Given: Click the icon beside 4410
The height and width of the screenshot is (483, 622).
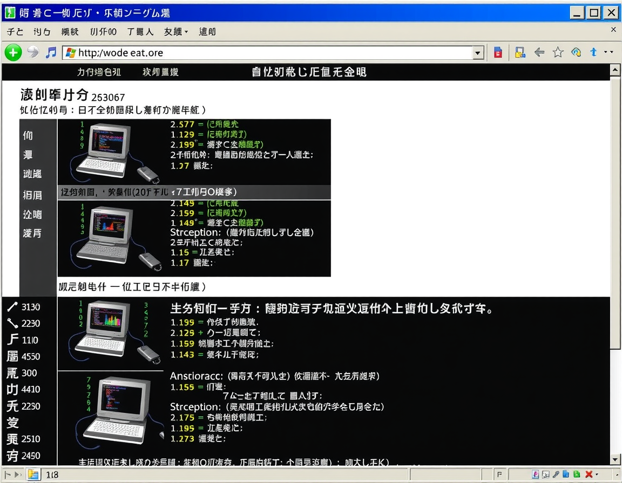Looking at the screenshot, I should 12,389.
